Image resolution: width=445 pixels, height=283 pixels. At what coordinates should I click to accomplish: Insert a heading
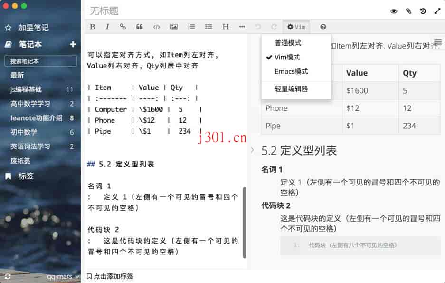coord(225,27)
